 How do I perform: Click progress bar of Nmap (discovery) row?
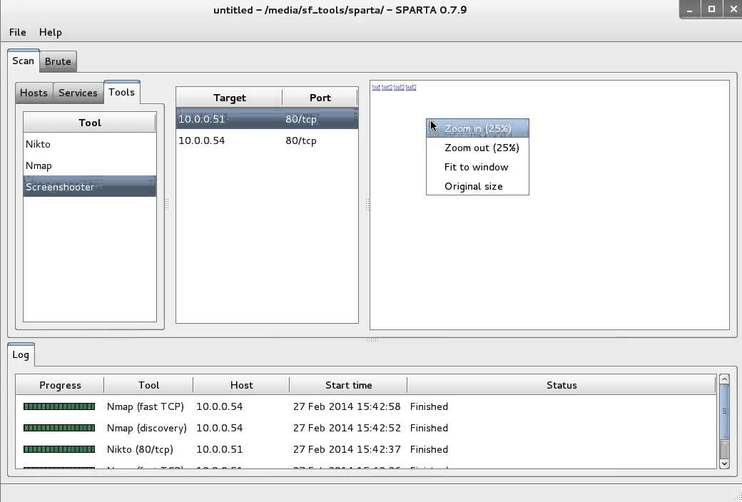pyautogui.click(x=59, y=428)
